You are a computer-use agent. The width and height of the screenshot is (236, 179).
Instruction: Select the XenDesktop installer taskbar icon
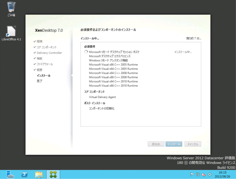tap(53, 175)
